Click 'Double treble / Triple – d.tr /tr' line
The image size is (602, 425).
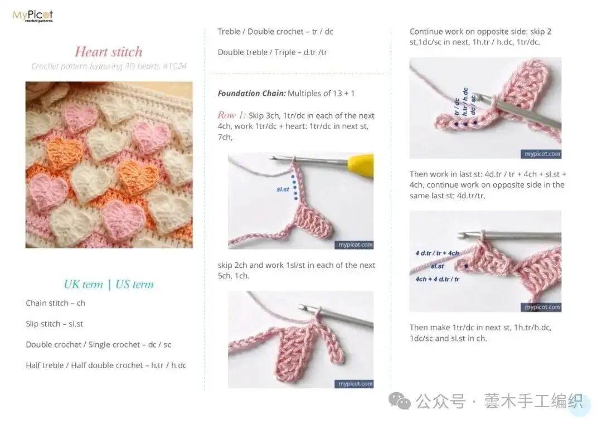[x=272, y=52]
